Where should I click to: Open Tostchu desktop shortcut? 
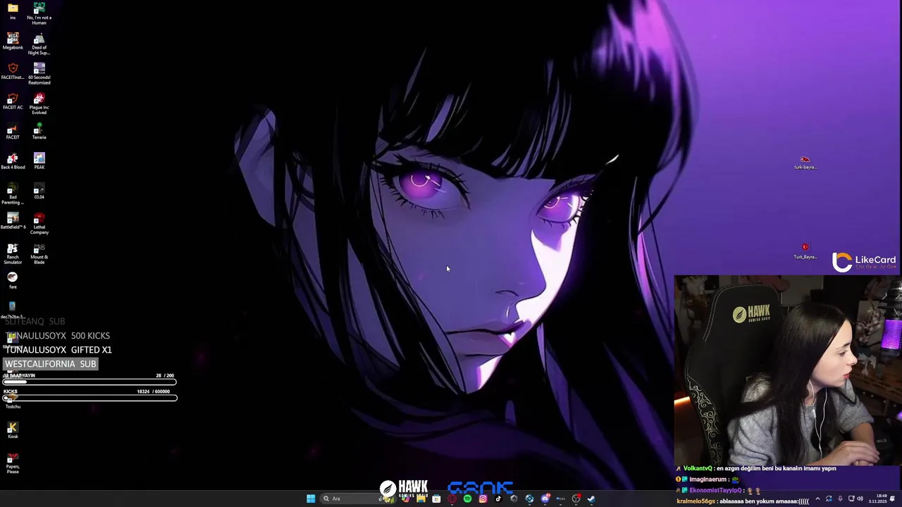pyautogui.click(x=13, y=401)
